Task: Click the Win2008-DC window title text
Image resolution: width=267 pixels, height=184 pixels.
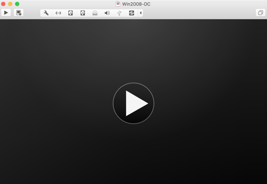Action: pos(136,4)
